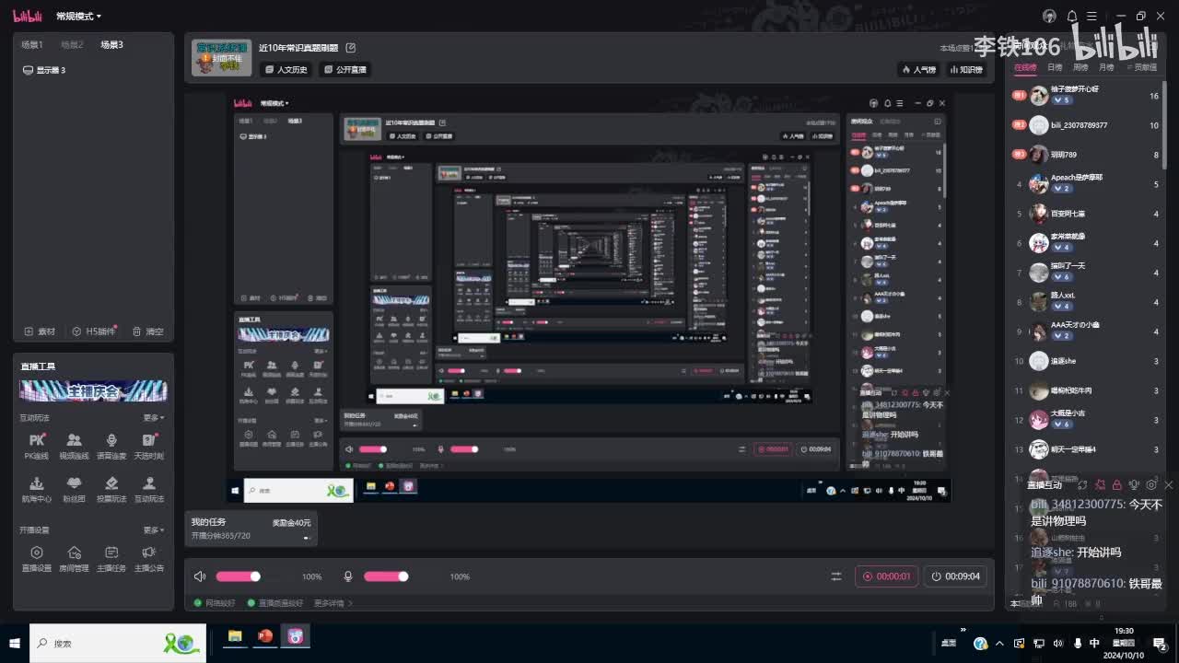1179x663 pixels.
Task: Open 语音连麦 voice link tool
Action: 111,447
